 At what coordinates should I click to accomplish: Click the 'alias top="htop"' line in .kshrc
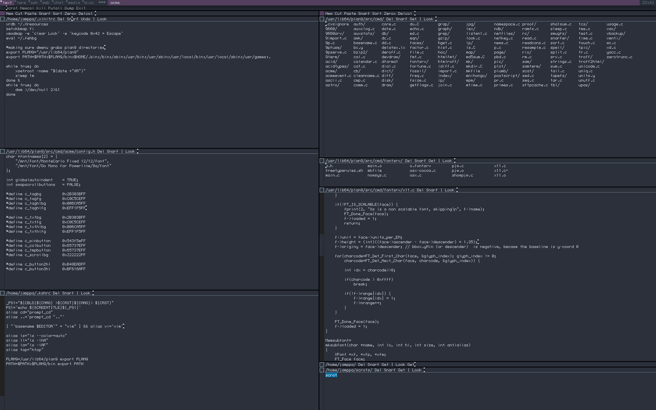[25, 349]
